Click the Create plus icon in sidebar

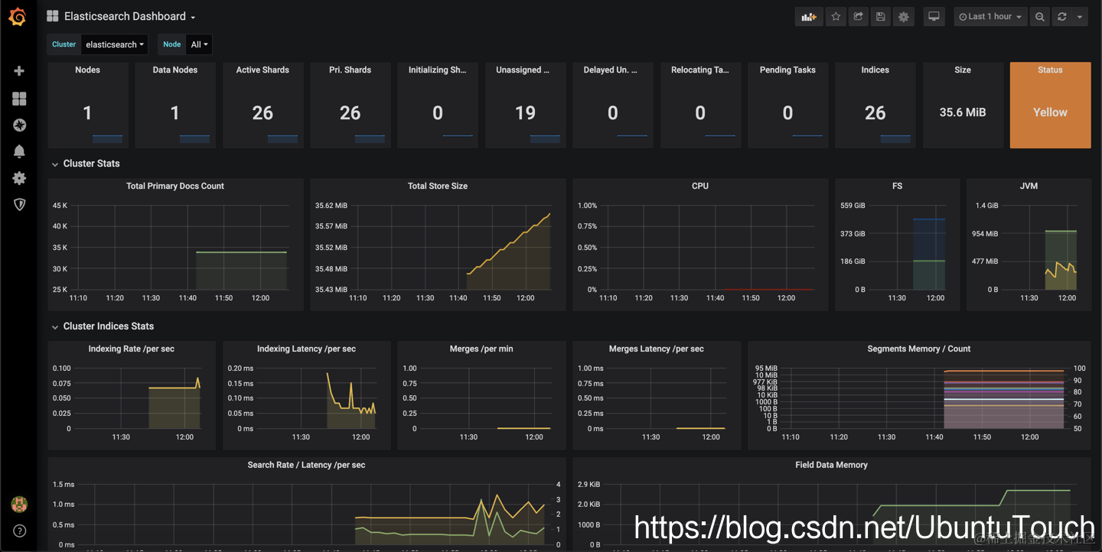click(x=19, y=70)
